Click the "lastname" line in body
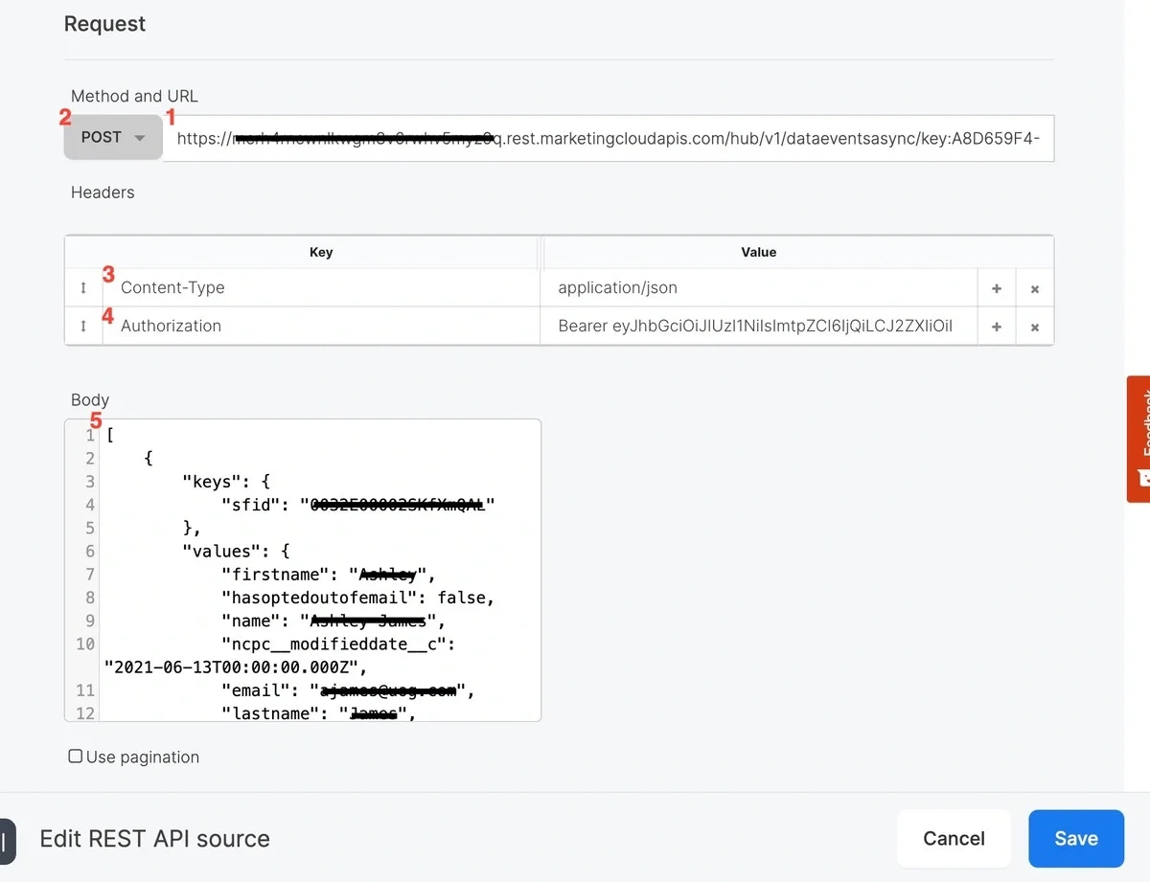The height and width of the screenshot is (882, 1150). click(x=319, y=713)
